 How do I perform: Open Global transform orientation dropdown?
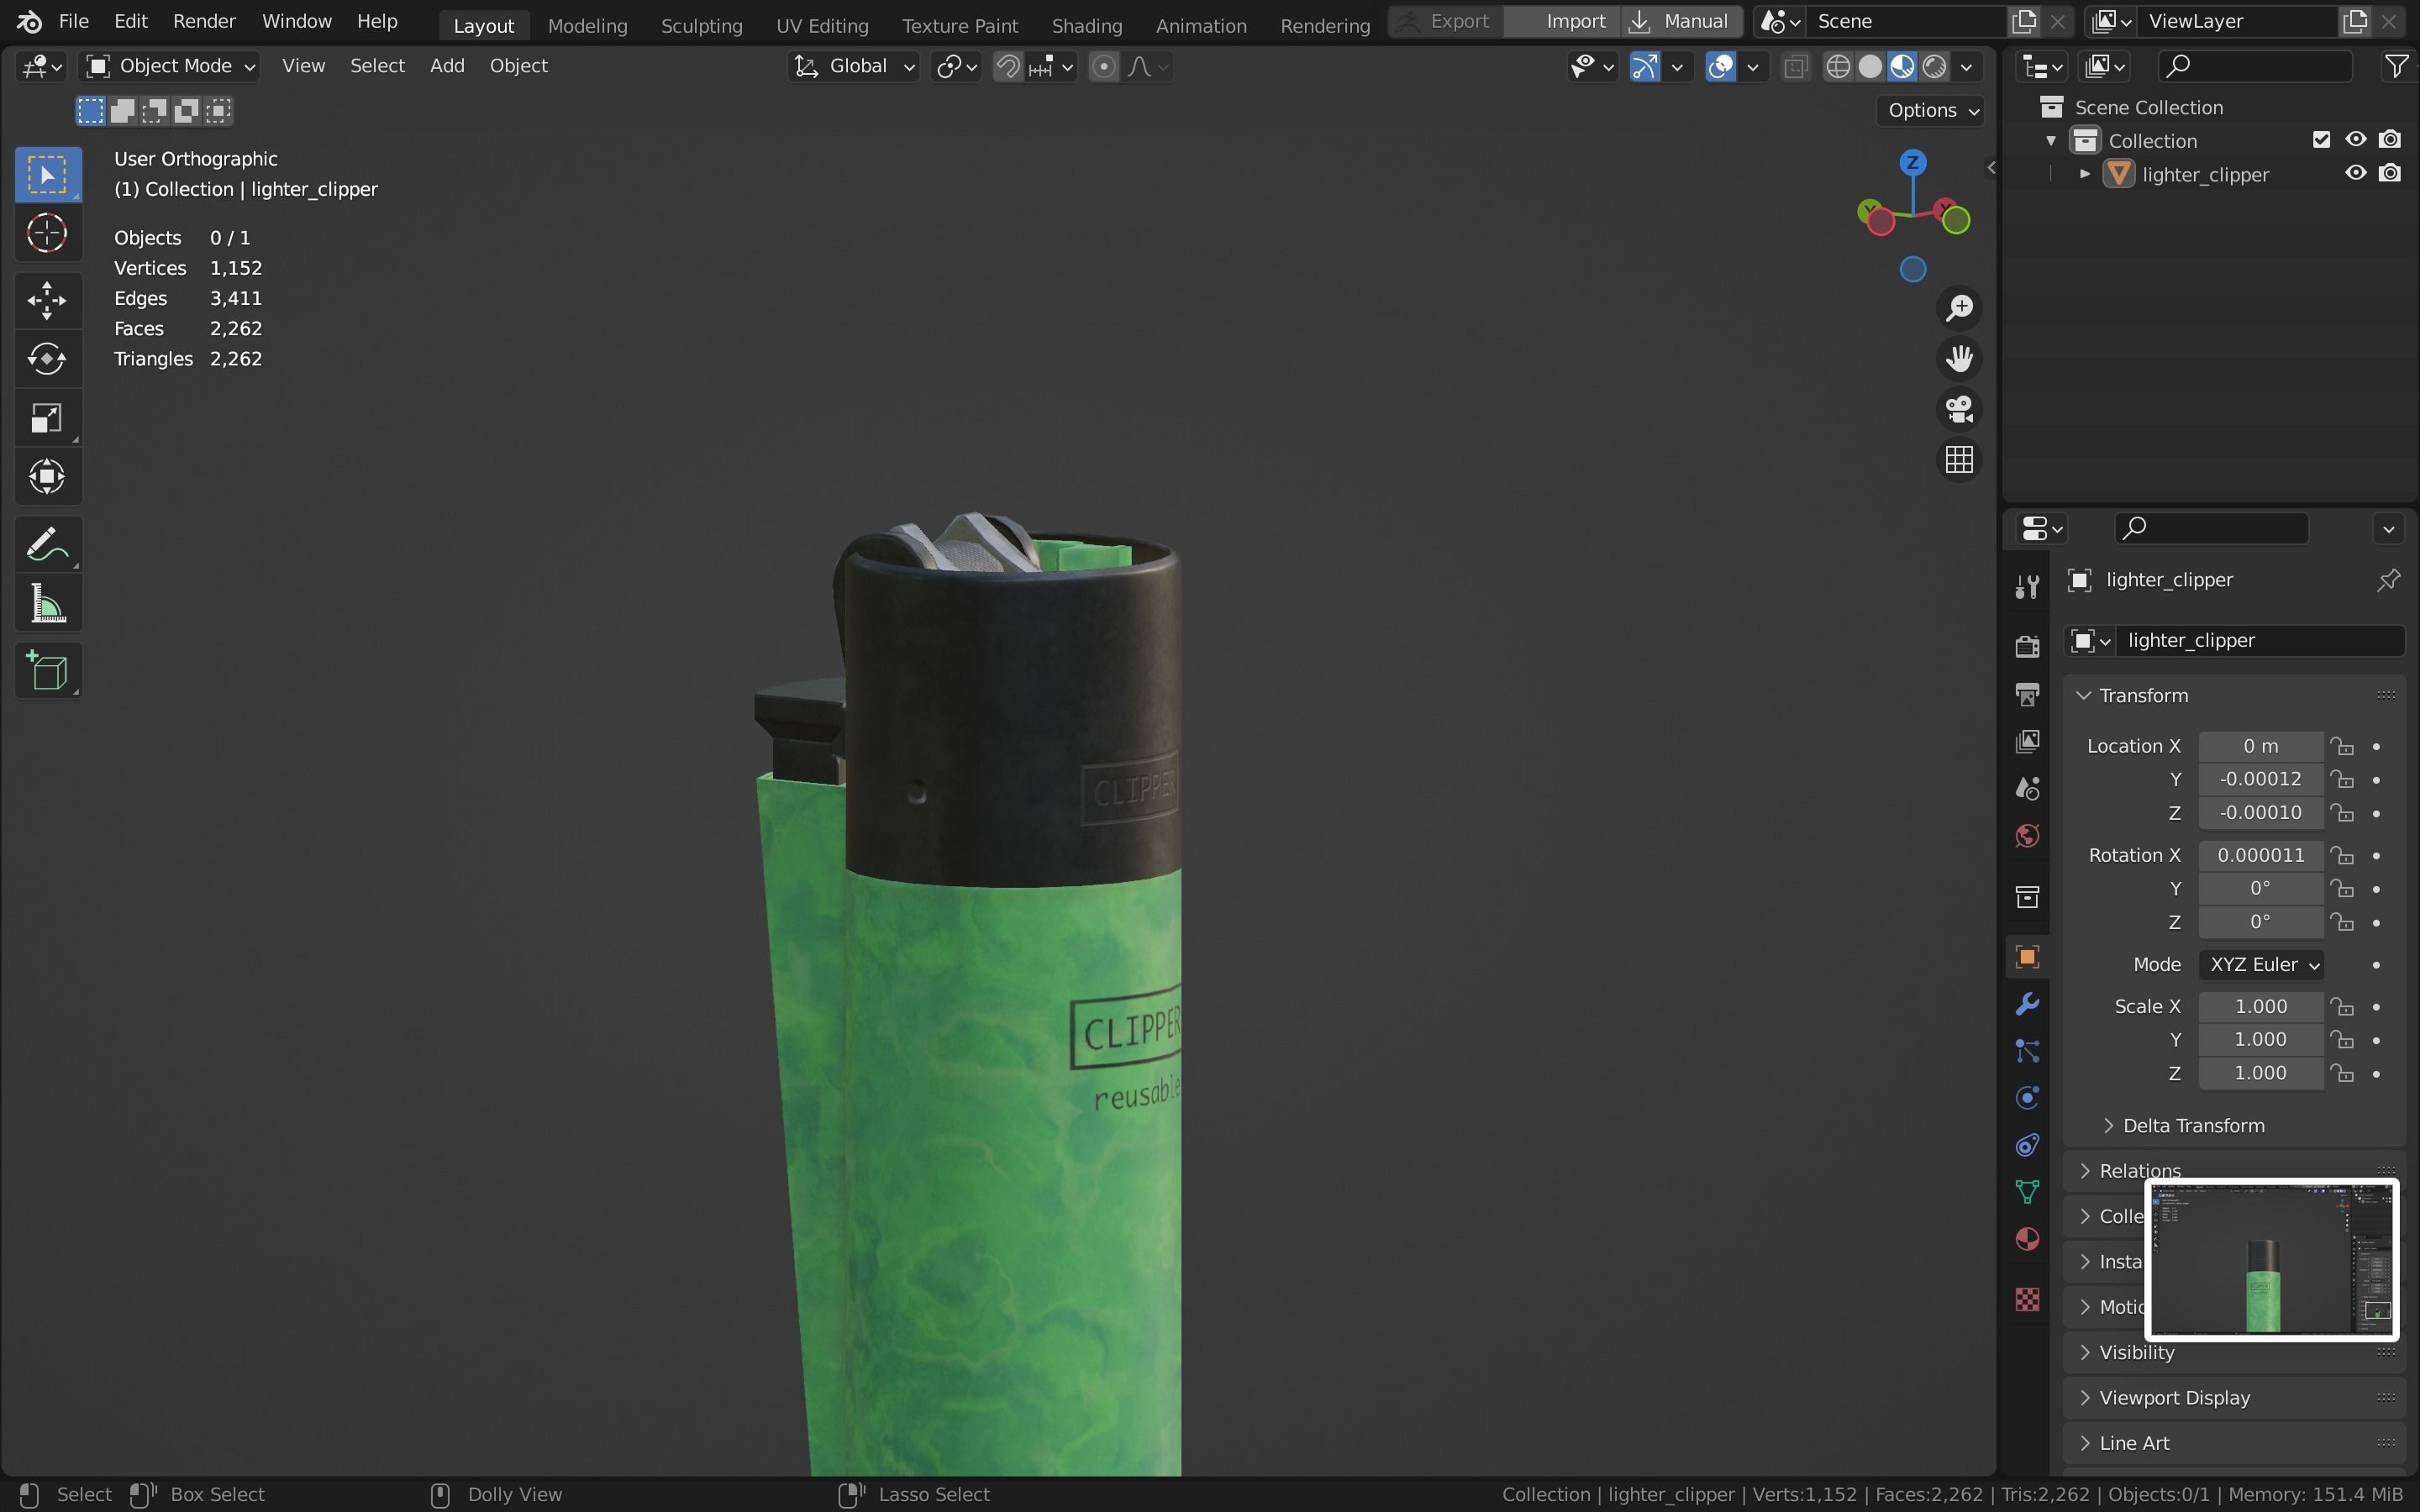[853, 67]
